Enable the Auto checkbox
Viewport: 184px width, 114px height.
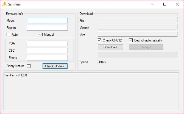9,35
